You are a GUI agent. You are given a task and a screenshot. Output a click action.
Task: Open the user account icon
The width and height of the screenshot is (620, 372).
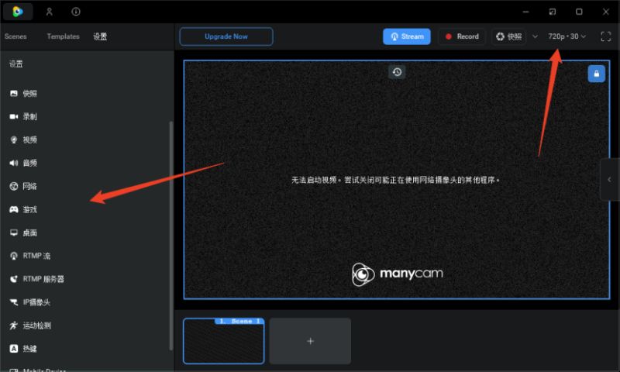point(49,12)
